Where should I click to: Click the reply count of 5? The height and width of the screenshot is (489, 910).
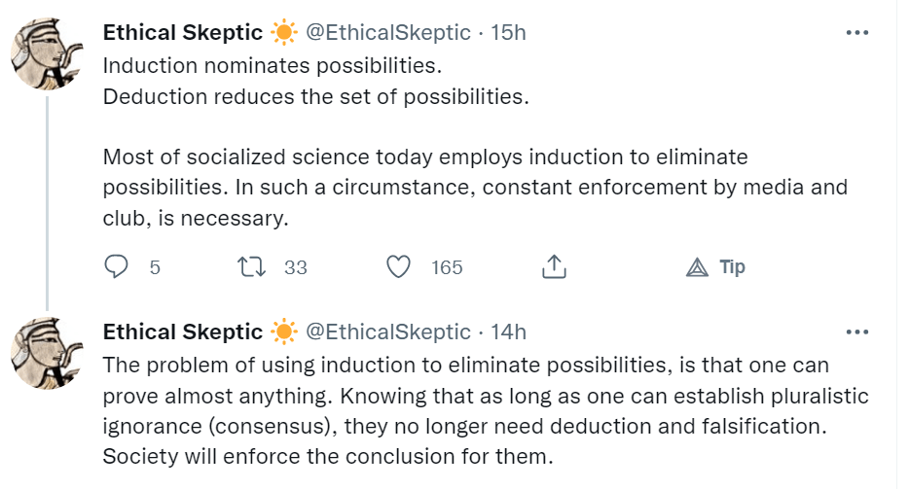pos(155,267)
